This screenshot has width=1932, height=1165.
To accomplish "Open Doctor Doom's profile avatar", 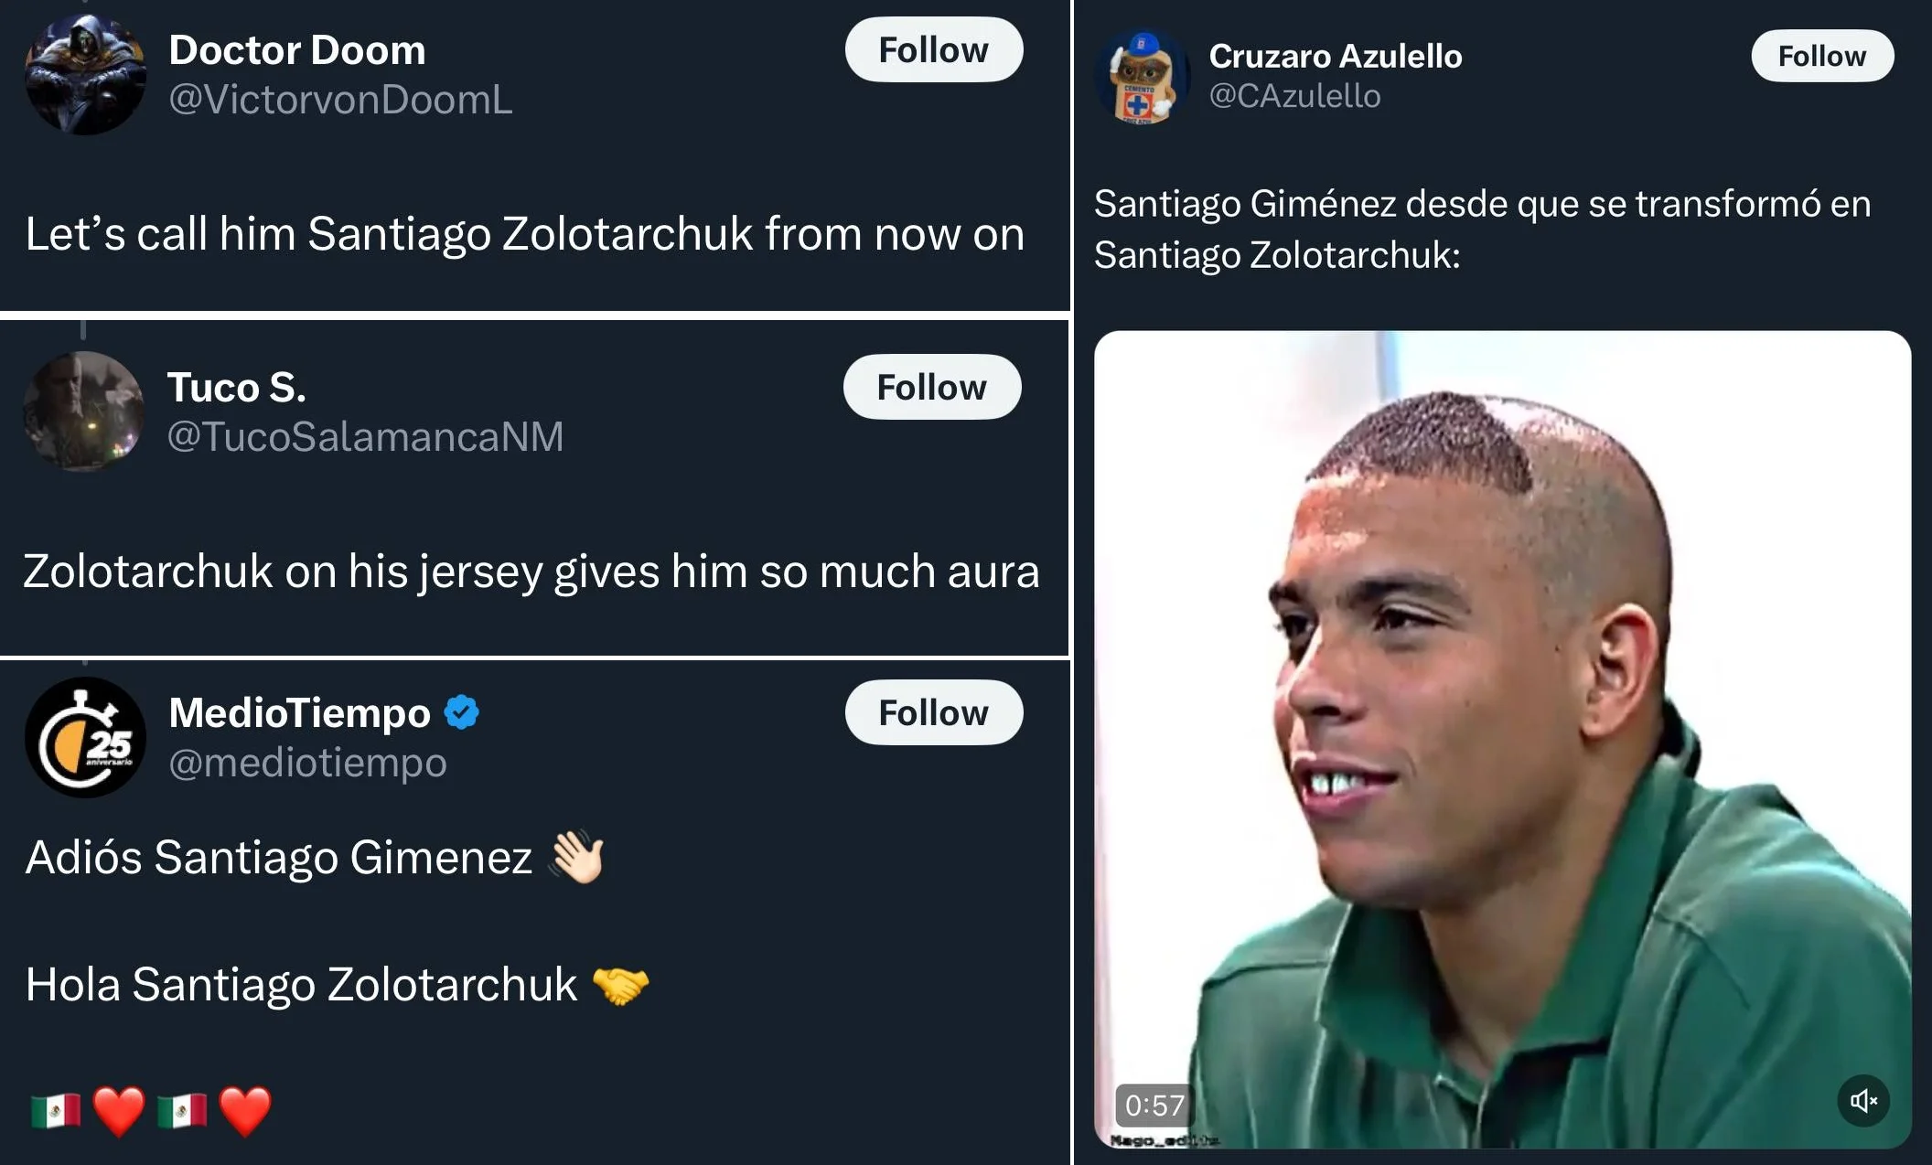I will coord(85,75).
